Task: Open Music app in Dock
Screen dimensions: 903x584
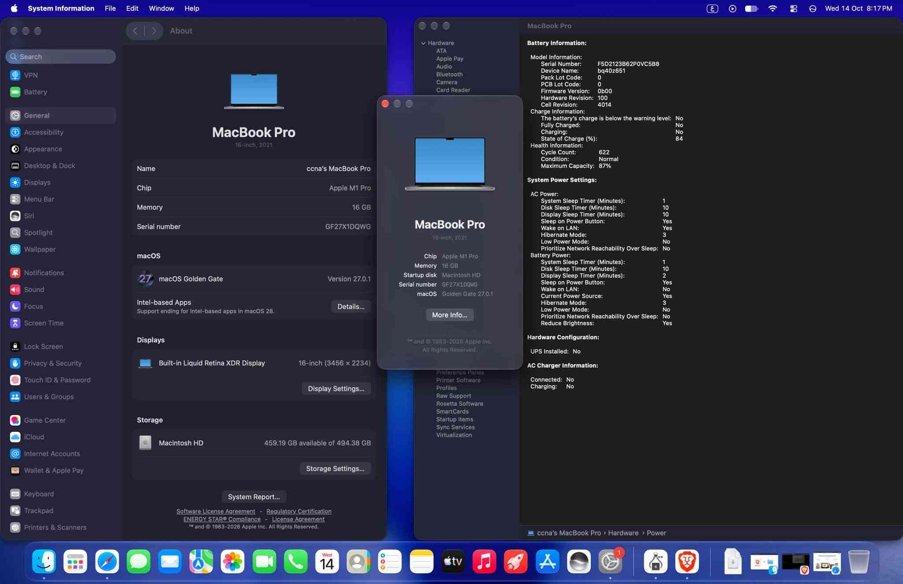Action: [x=484, y=562]
